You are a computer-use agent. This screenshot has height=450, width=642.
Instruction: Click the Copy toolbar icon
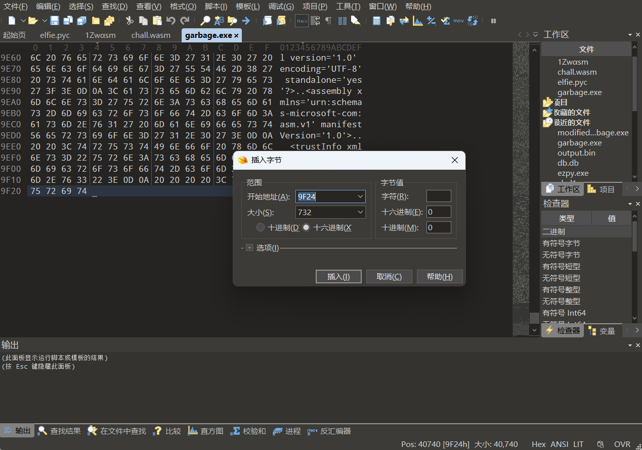pyautogui.click(x=144, y=21)
